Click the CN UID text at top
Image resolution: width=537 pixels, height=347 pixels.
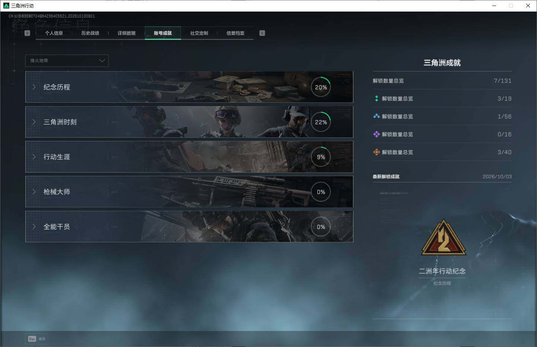tap(52, 16)
